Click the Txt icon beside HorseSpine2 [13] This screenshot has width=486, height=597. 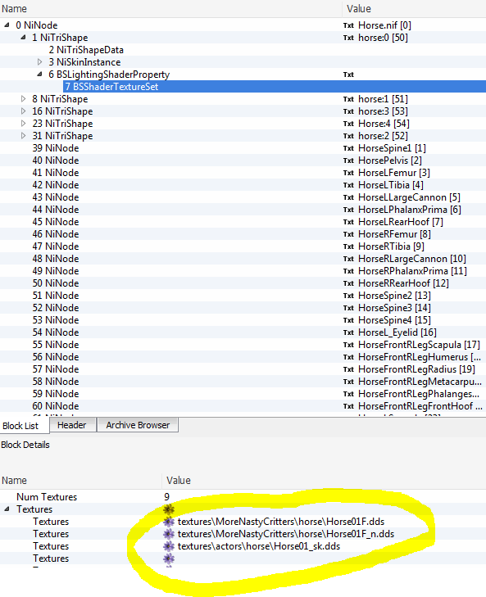coord(348,296)
